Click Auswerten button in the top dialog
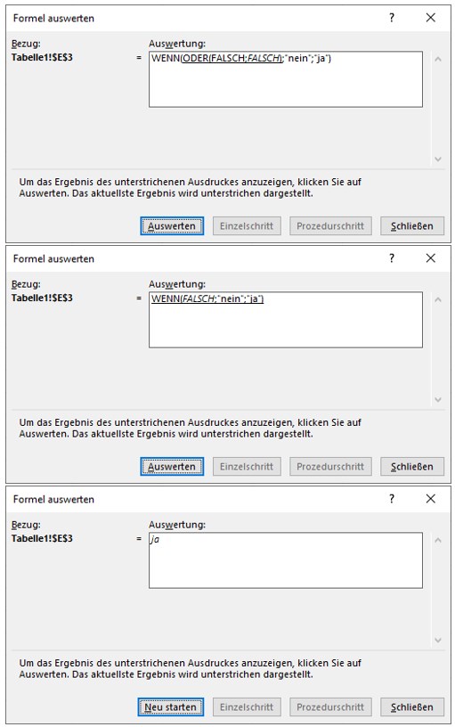Screen dimensions: 455x727 coord(172,225)
